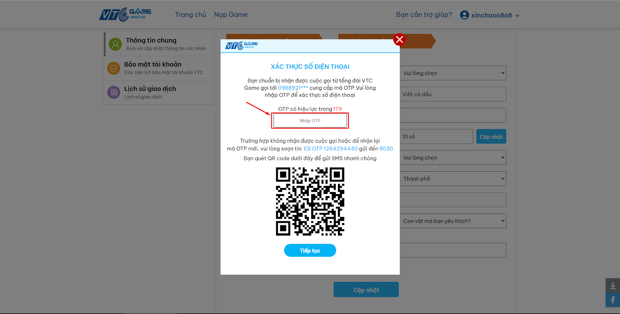The height and width of the screenshot is (314, 620).
Task: Click the Bạn cần trợ giúp link
Action: tap(424, 15)
